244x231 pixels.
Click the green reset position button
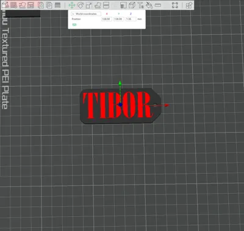tap(74, 24)
